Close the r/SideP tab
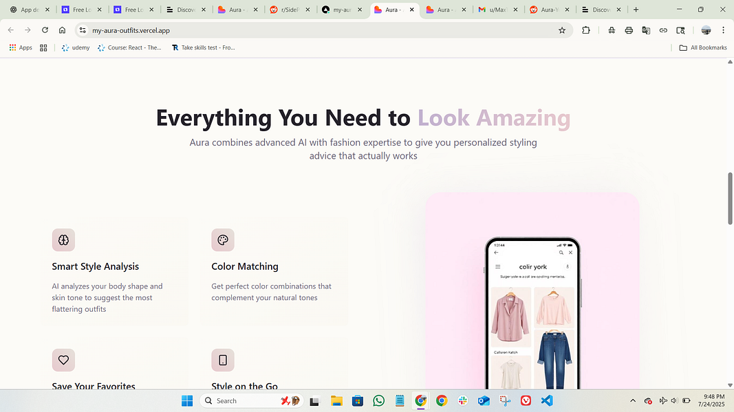The width and height of the screenshot is (734, 412). [x=307, y=10]
